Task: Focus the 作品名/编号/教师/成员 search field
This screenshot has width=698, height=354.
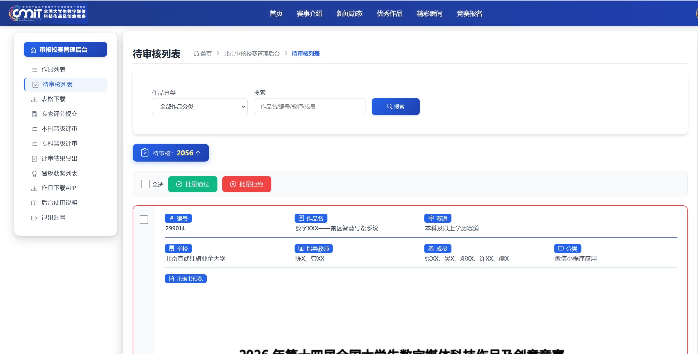Action: (310, 107)
